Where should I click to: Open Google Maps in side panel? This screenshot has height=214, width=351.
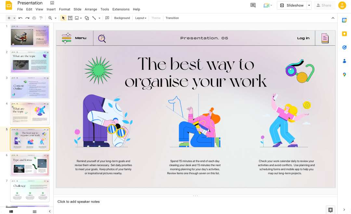(x=344, y=75)
